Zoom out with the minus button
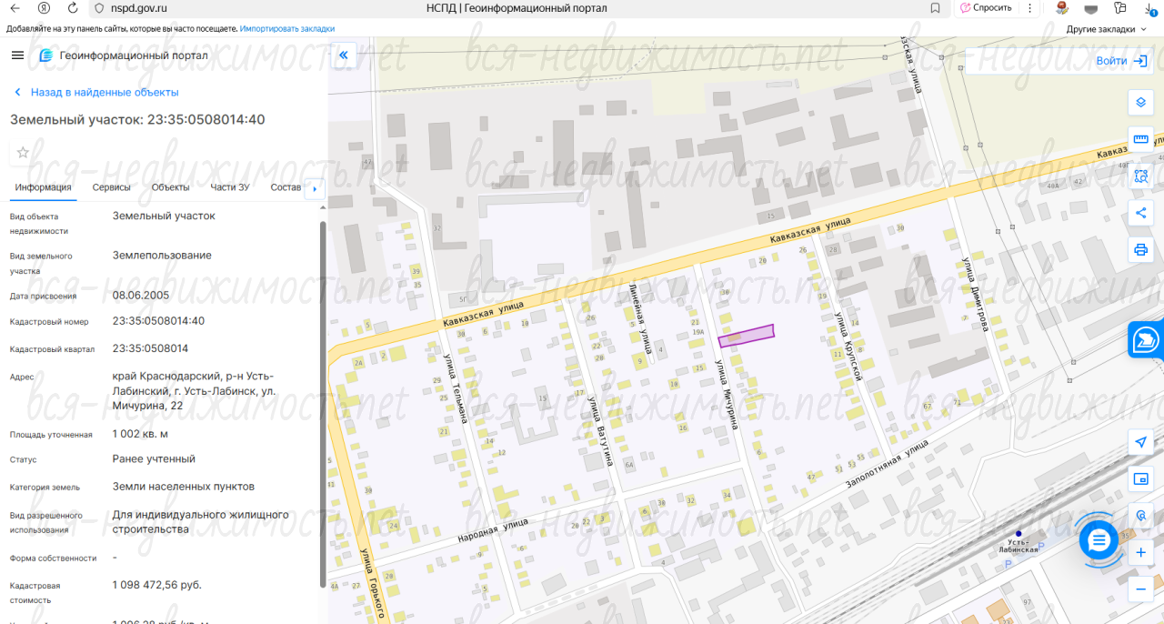Viewport: 1164px width, 624px height. click(1140, 589)
